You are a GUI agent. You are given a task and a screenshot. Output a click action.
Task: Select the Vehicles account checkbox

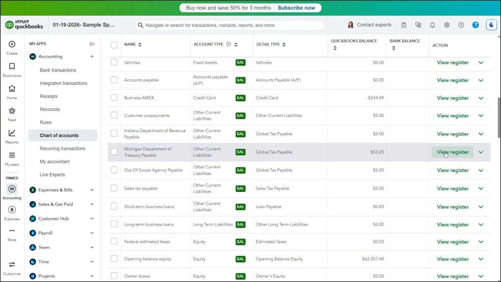pos(114,62)
